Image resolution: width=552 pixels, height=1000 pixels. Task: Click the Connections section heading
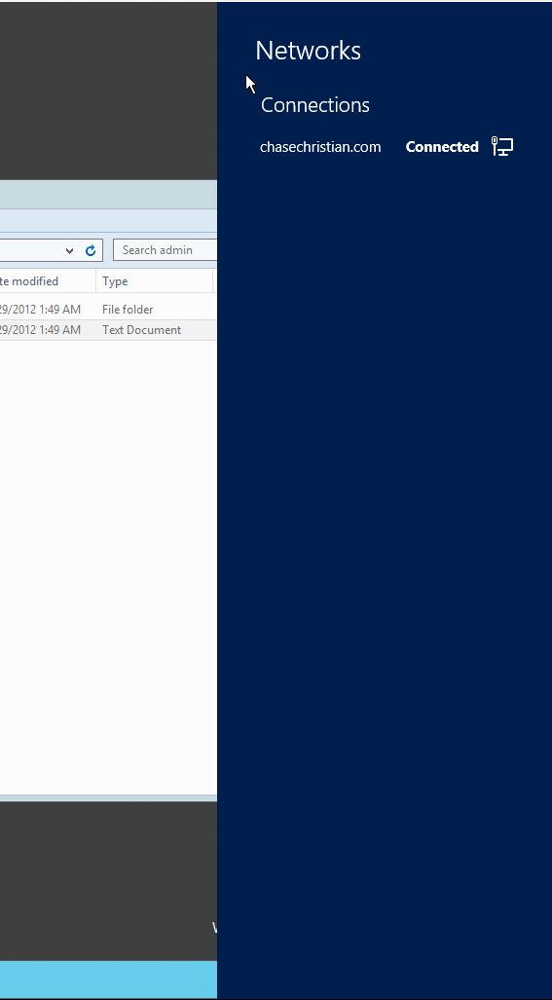314,105
